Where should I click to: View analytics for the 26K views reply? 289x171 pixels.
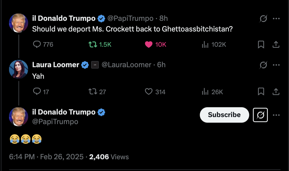(205, 92)
